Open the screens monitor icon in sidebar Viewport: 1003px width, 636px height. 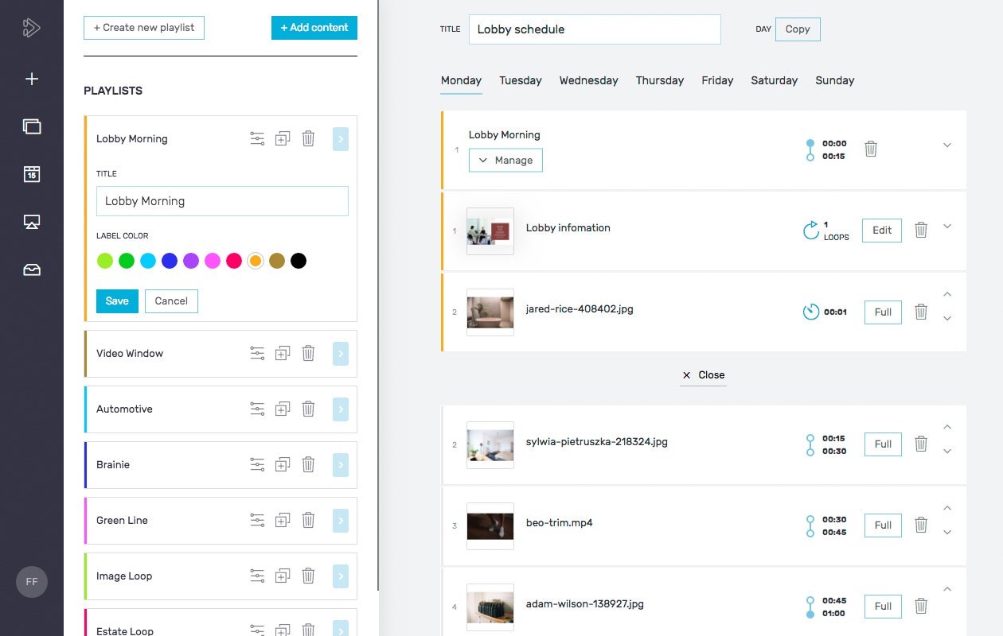[32, 222]
